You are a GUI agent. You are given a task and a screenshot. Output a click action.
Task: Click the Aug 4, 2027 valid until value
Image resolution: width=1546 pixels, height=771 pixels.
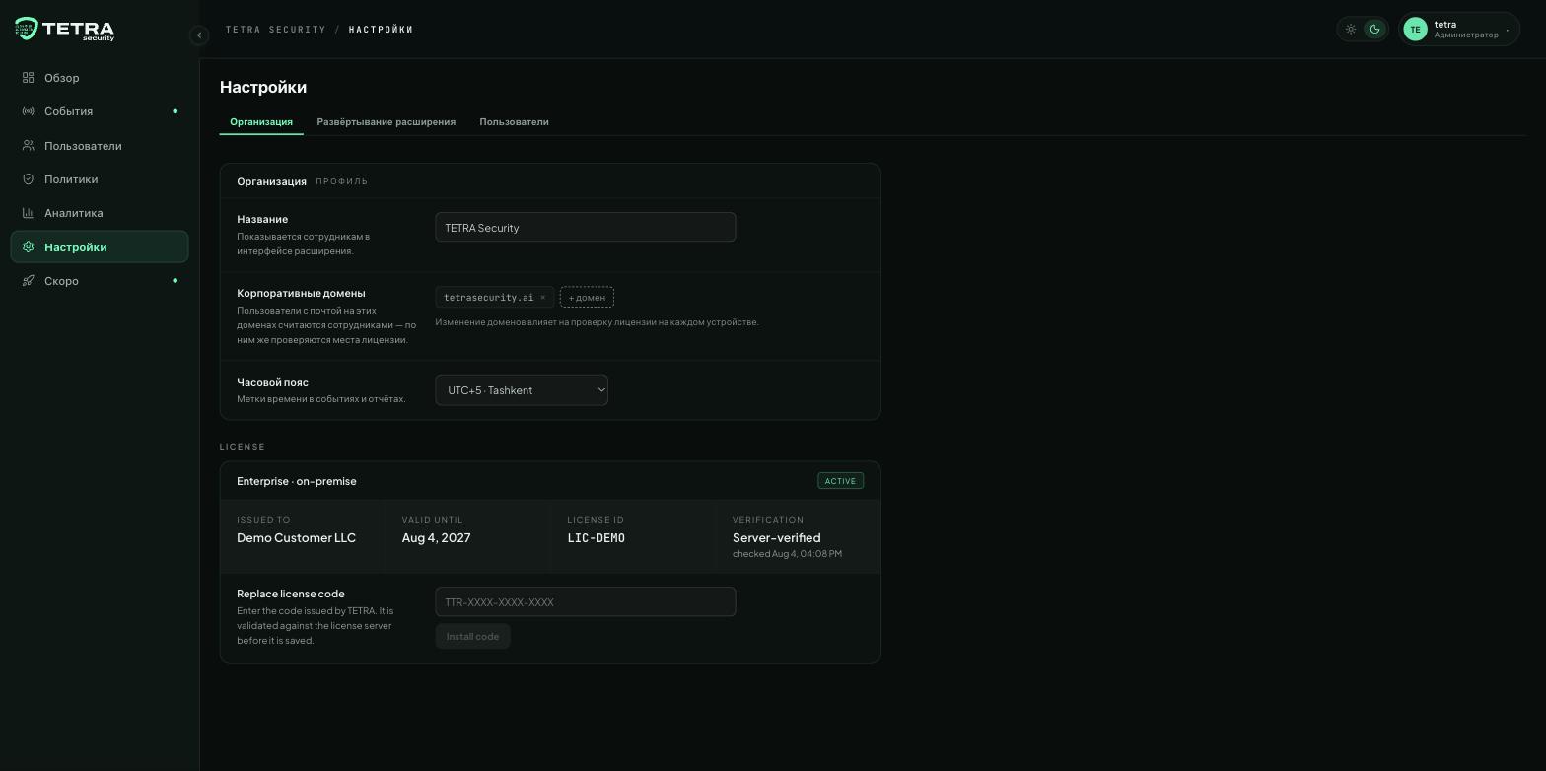(x=436, y=538)
